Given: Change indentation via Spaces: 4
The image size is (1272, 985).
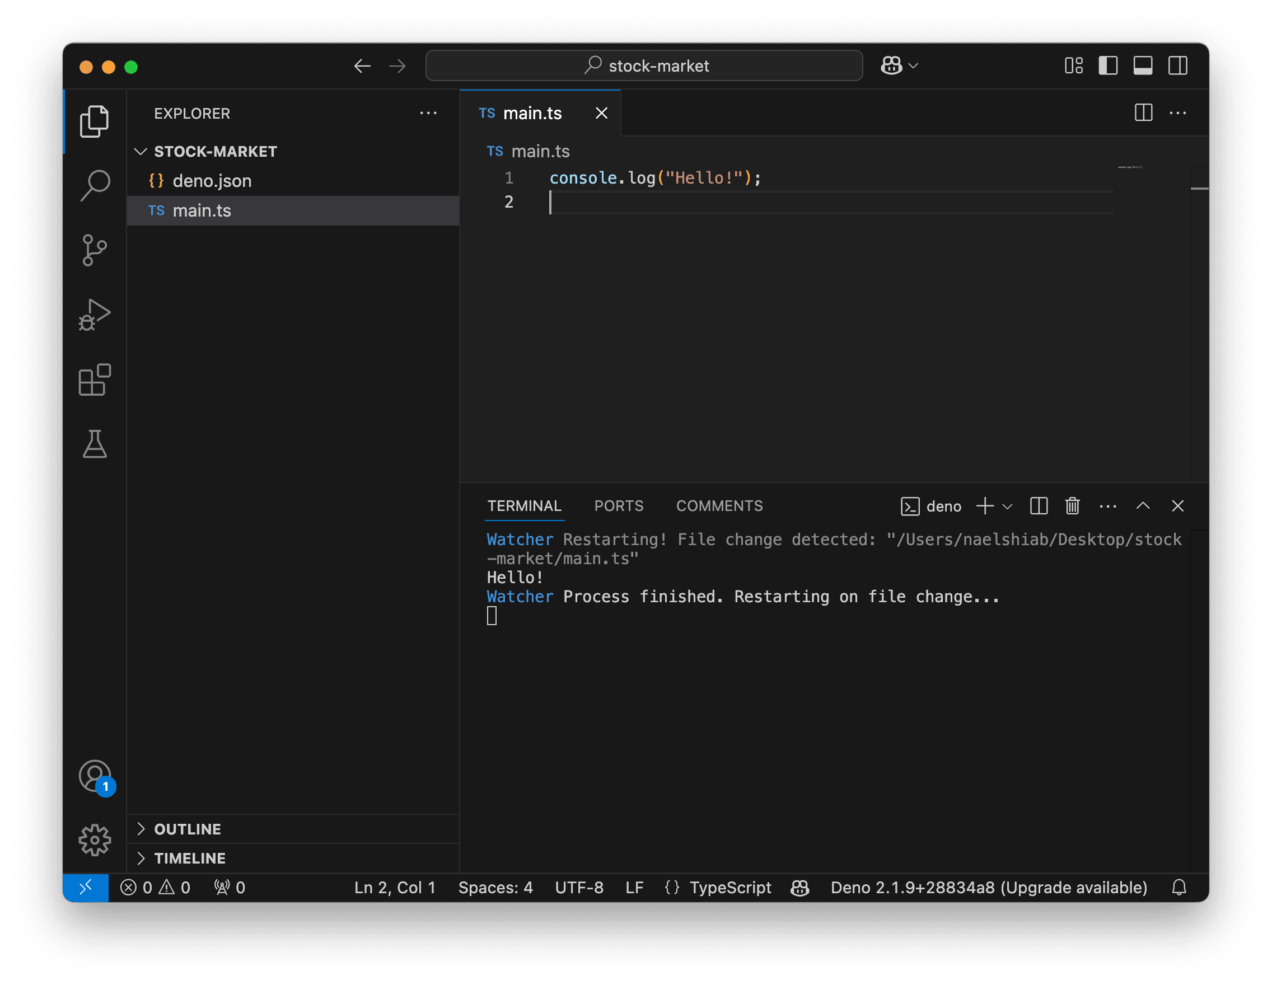Looking at the screenshot, I should 495,887.
